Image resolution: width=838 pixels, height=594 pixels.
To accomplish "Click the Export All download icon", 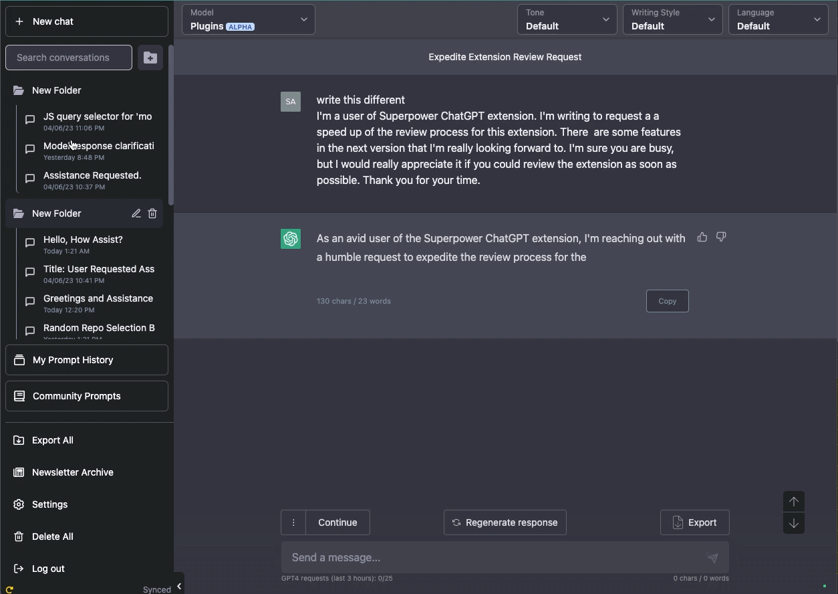I will [x=19, y=440].
